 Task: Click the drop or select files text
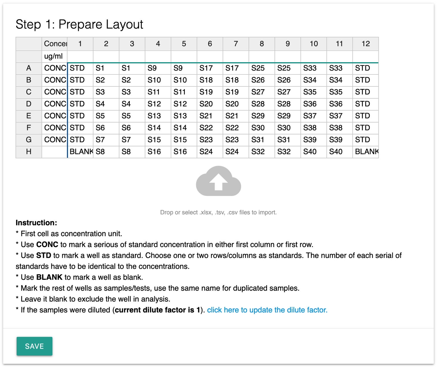pos(218,213)
